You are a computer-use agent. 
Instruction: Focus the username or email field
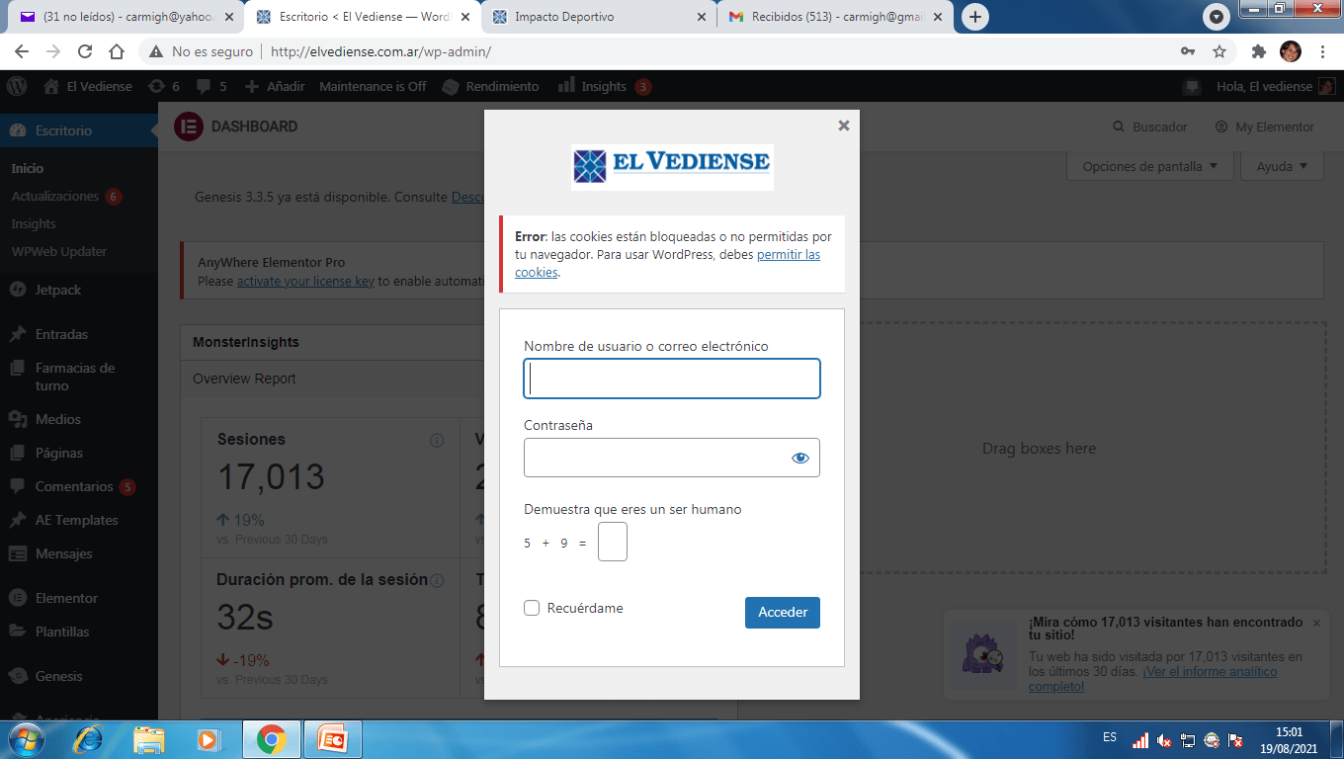pos(672,379)
